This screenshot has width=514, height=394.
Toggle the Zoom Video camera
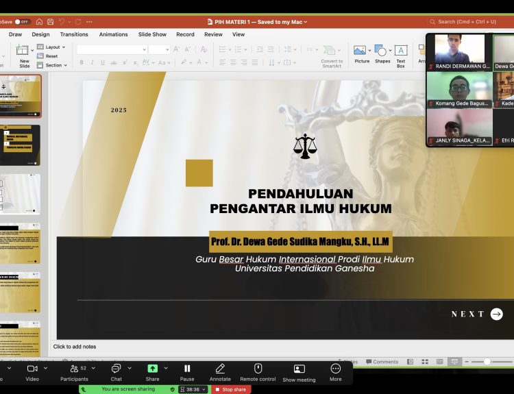pyautogui.click(x=32, y=371)
